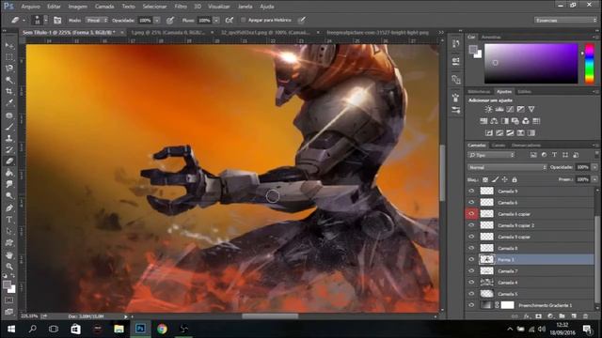Open the brush preset picker arrow
Image resolution: width=602 pixels, height=338 pixels.
pos(46,20)
